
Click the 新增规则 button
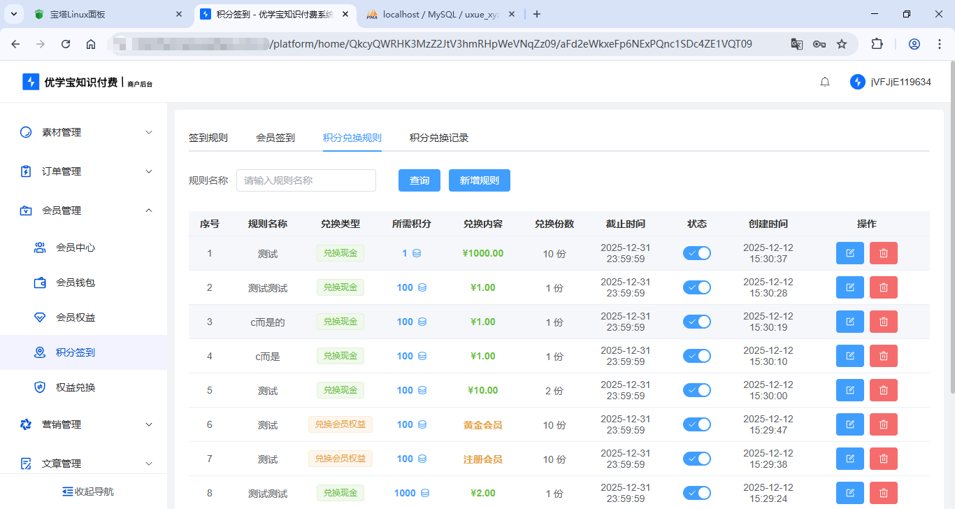point(479,180)
